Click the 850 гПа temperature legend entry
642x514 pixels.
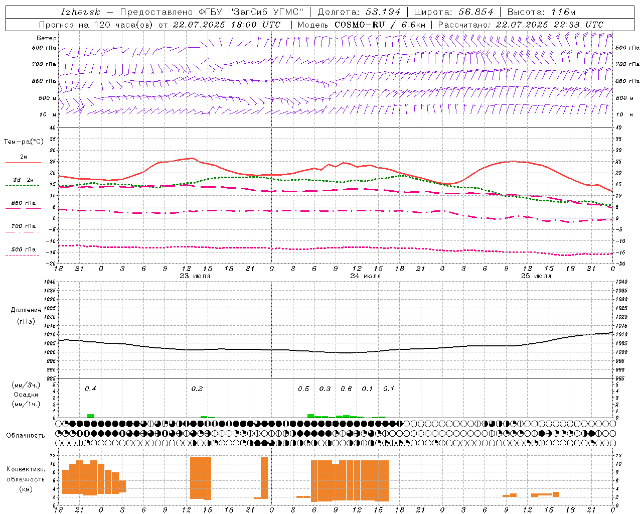pyautogui.click(x=23, y=204)
